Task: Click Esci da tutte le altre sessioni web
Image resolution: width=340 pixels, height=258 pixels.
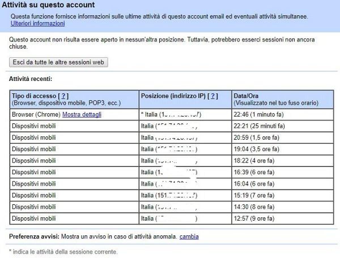Action: 58,62
